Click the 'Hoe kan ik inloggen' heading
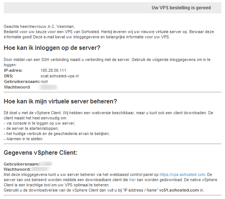The width and height of the screenshot is (225, 199). pos(52,48)
